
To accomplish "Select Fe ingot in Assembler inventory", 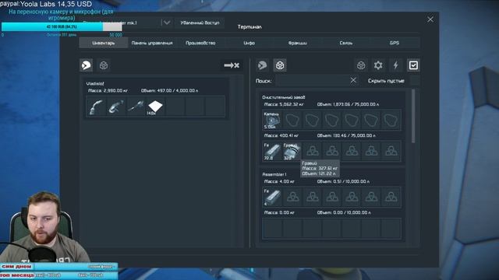I will [x=272, y=198].
